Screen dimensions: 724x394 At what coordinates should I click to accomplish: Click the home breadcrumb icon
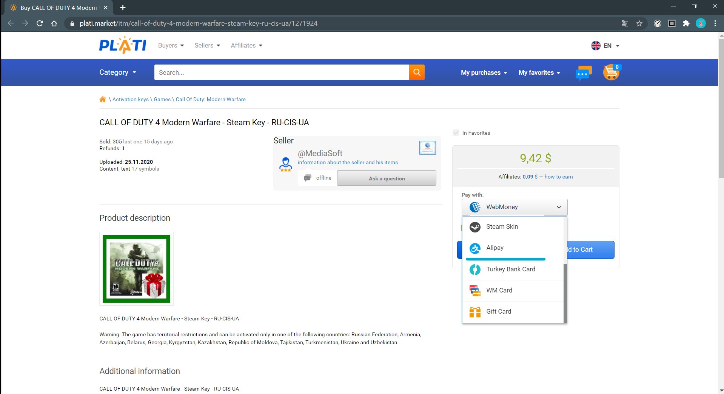coord(103,99)
